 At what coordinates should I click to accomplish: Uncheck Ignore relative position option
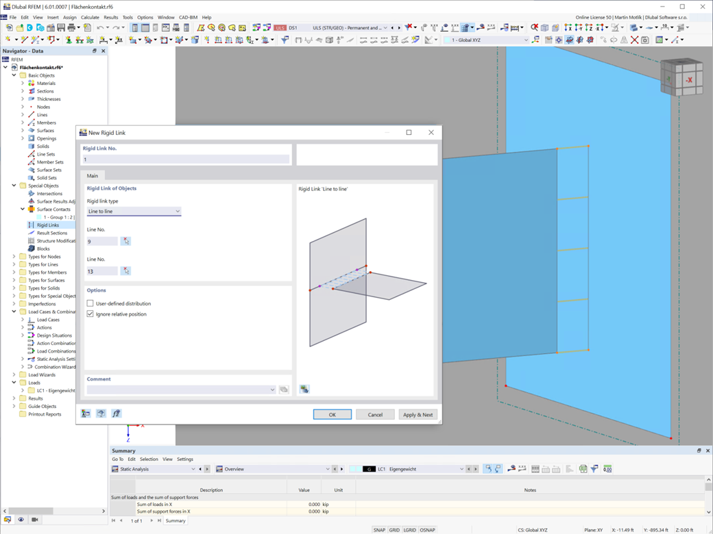point(90,314)
